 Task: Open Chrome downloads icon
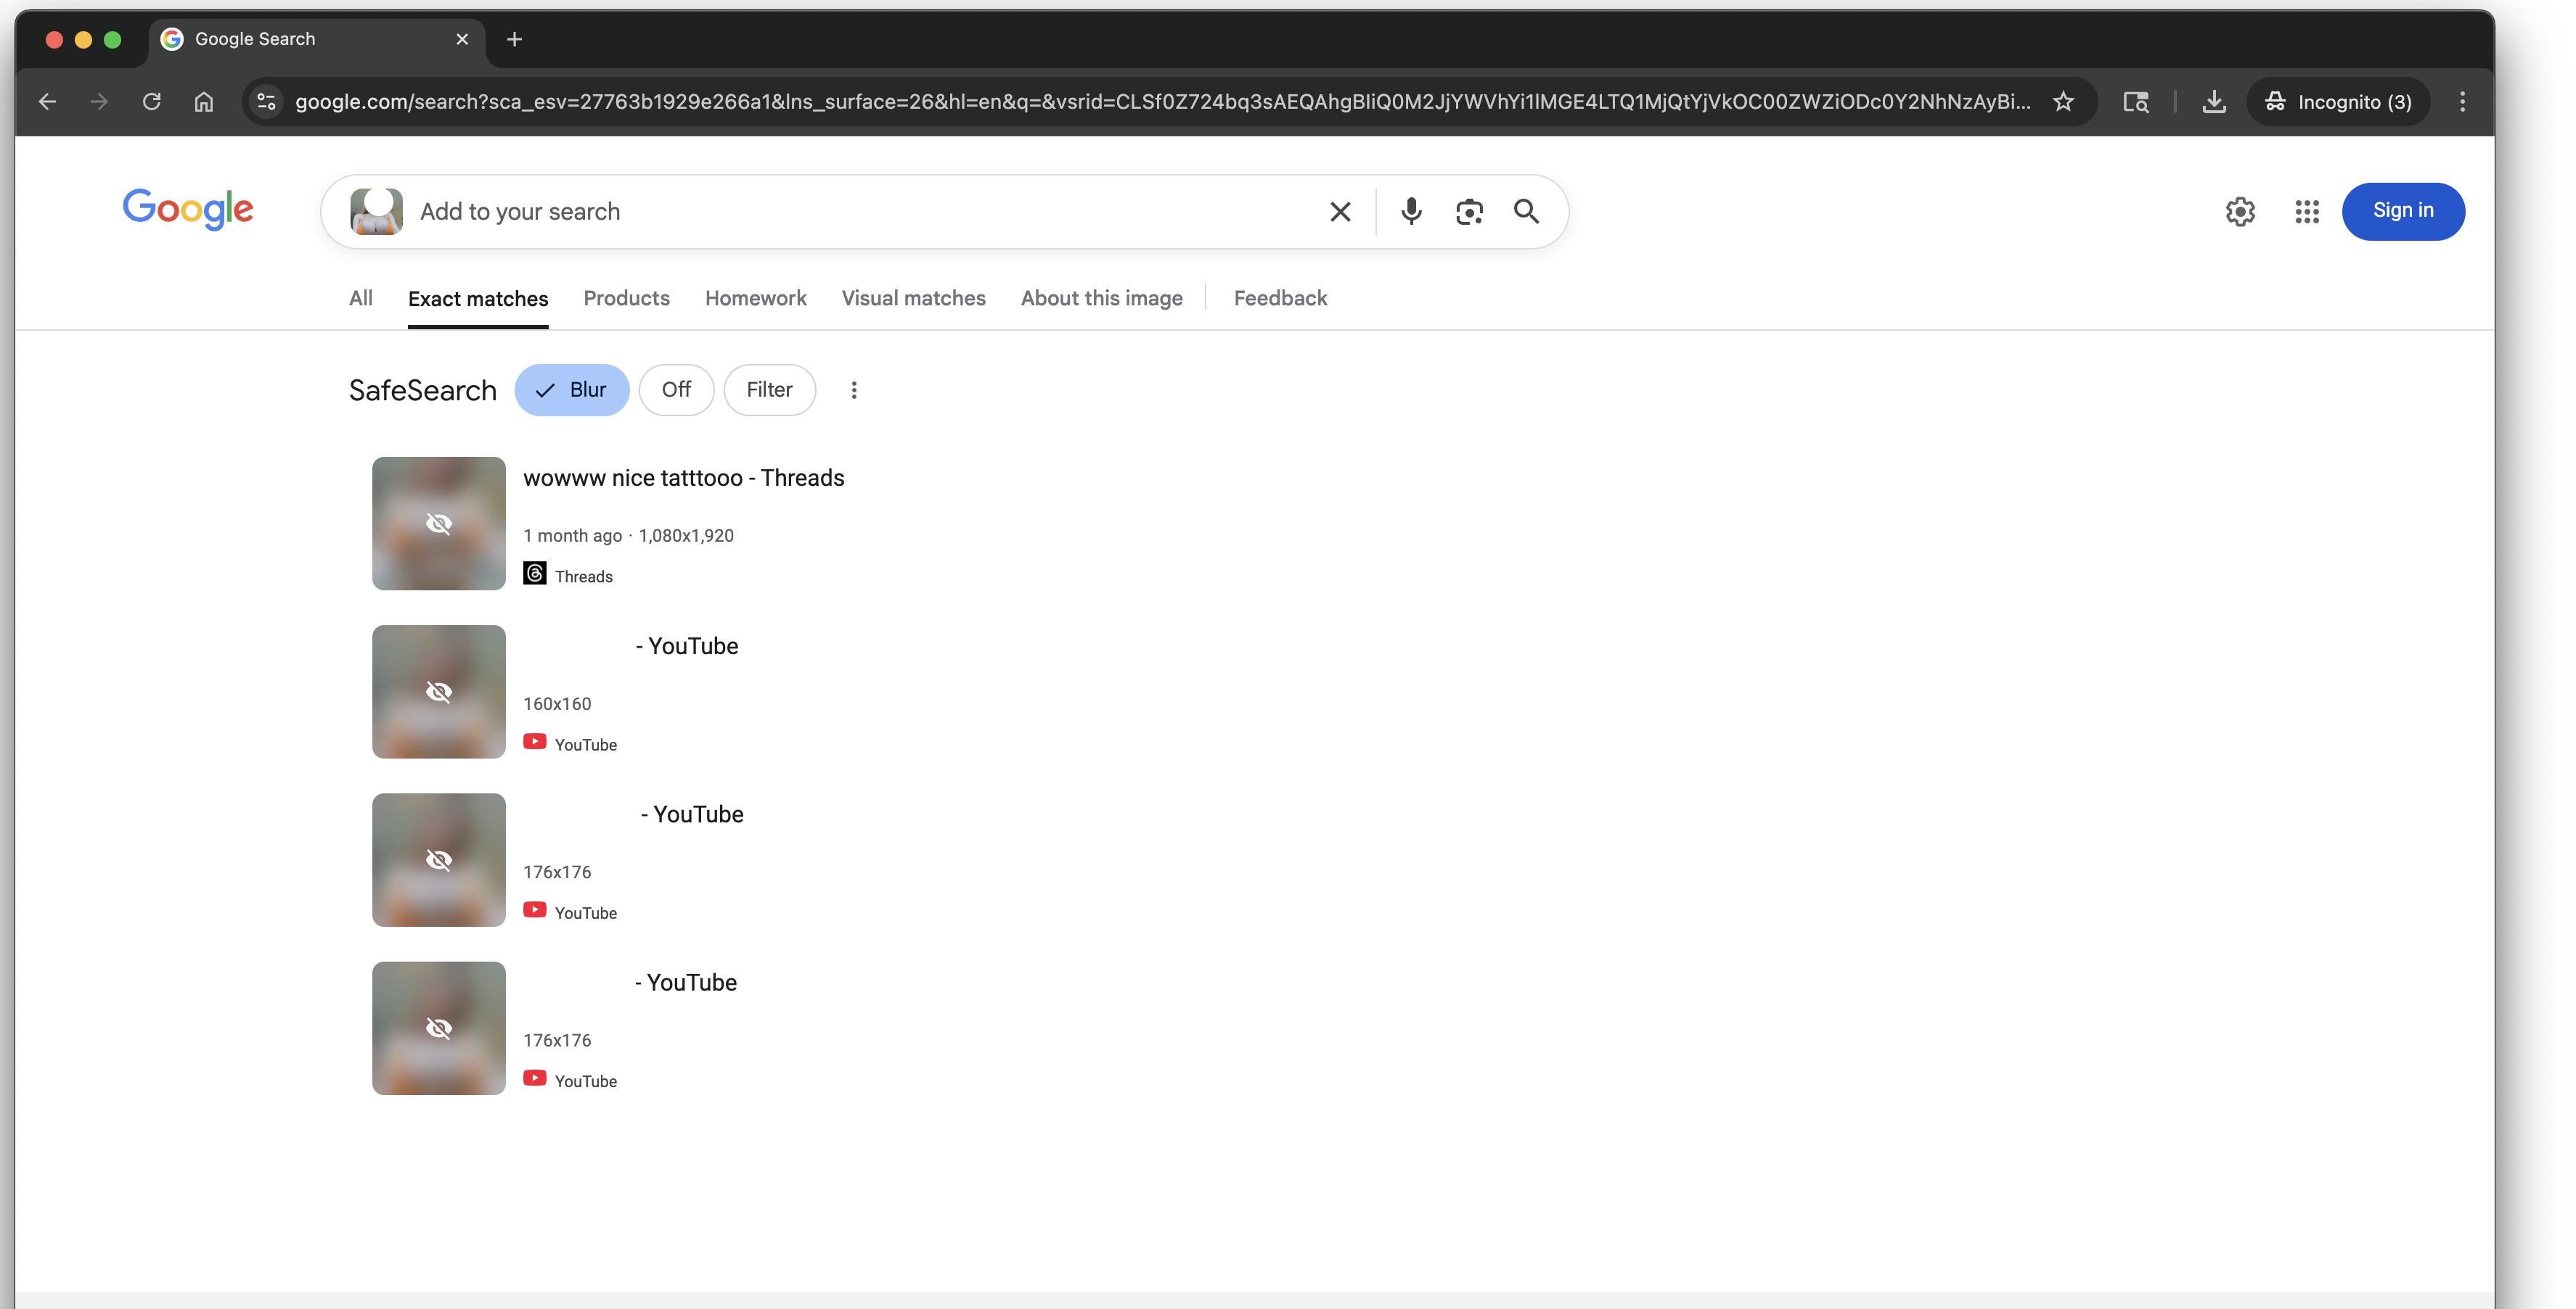click(2214, 101)
